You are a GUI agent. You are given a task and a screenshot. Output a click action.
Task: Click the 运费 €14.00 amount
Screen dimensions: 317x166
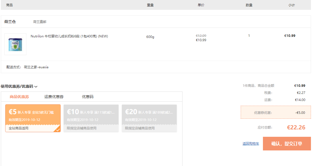click(300, 100)
